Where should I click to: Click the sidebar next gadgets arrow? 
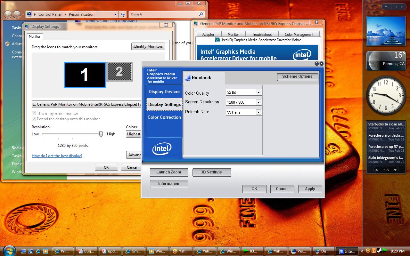(402, 7)
